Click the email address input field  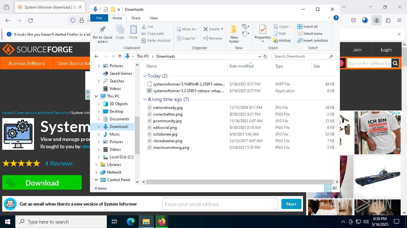[220, 204]
